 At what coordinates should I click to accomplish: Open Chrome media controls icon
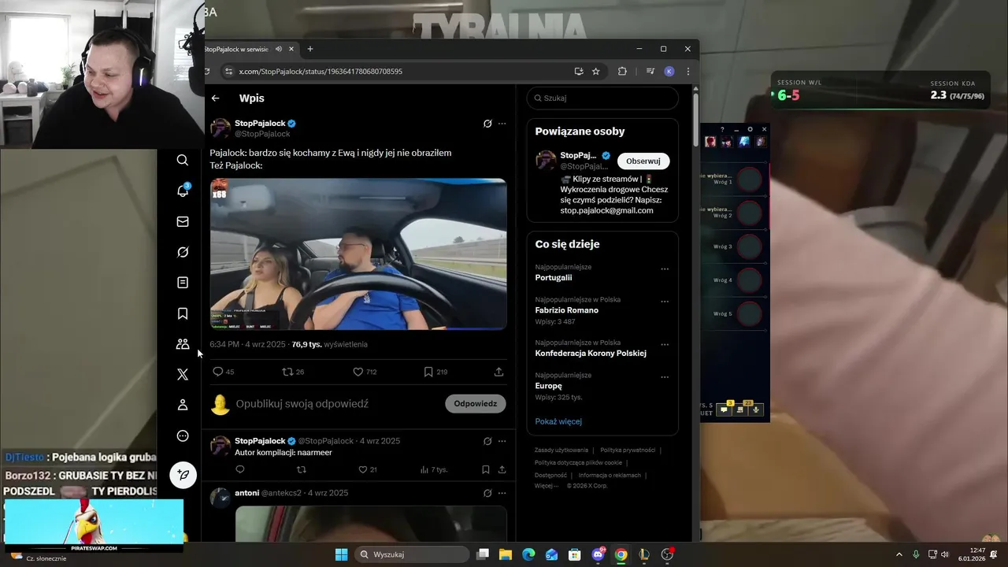(x=650, y=72)
